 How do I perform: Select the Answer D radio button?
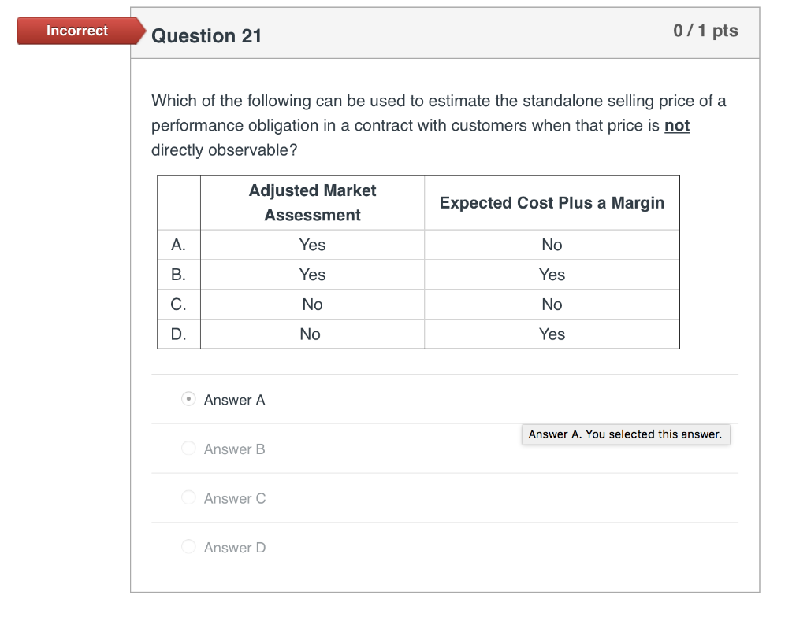pyautogui.click(x=188, y=546)
